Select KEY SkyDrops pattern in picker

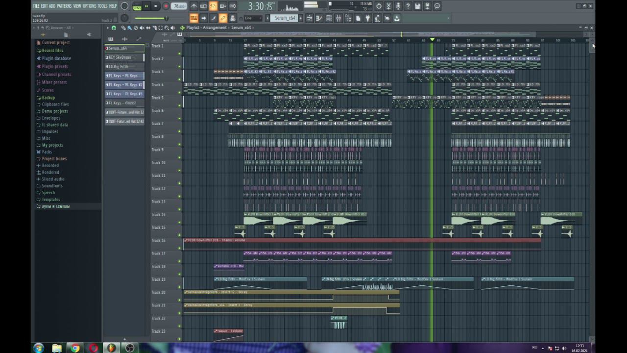pyautogui.click(x=124, y=57)
